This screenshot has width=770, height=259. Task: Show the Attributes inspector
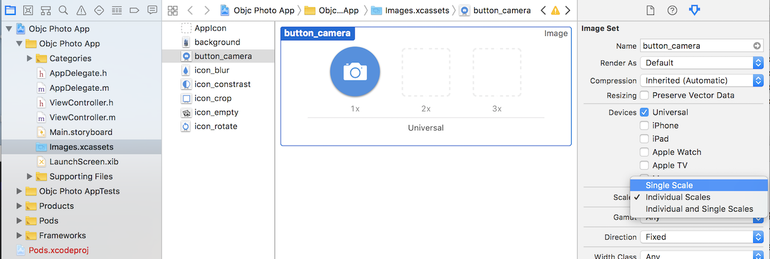[694, 10]
